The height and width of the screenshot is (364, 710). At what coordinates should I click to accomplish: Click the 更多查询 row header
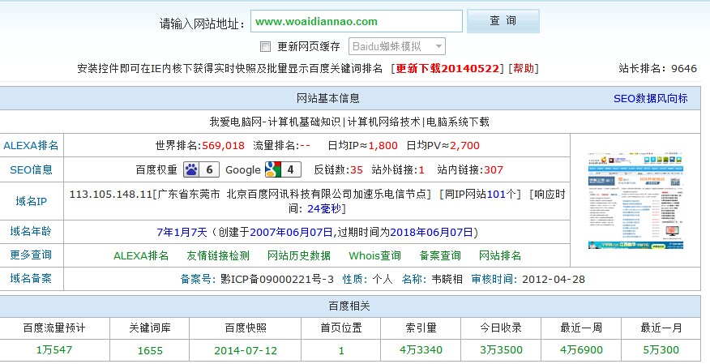(x=31, y=255)
